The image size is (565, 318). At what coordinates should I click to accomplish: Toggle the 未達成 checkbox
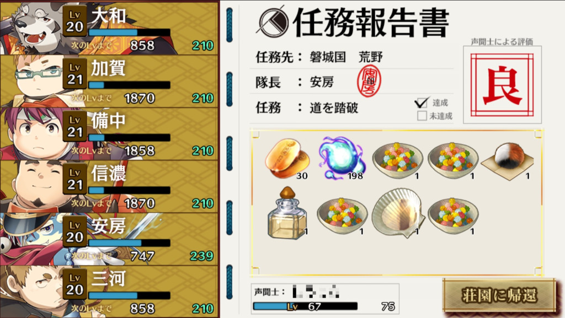coord(422,116)
